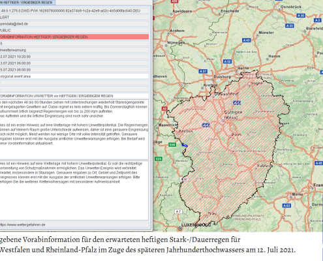
Task: Click the Herne city label
Action: [243, 68]
